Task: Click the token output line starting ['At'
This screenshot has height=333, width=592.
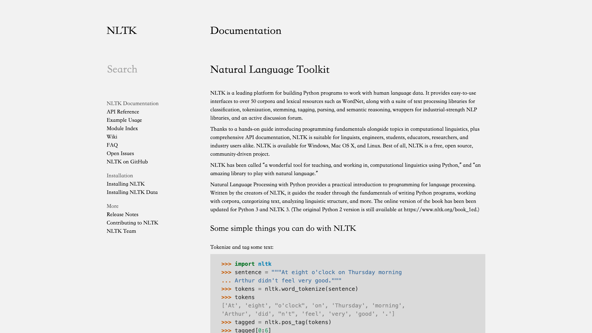Action: [313, 306]
